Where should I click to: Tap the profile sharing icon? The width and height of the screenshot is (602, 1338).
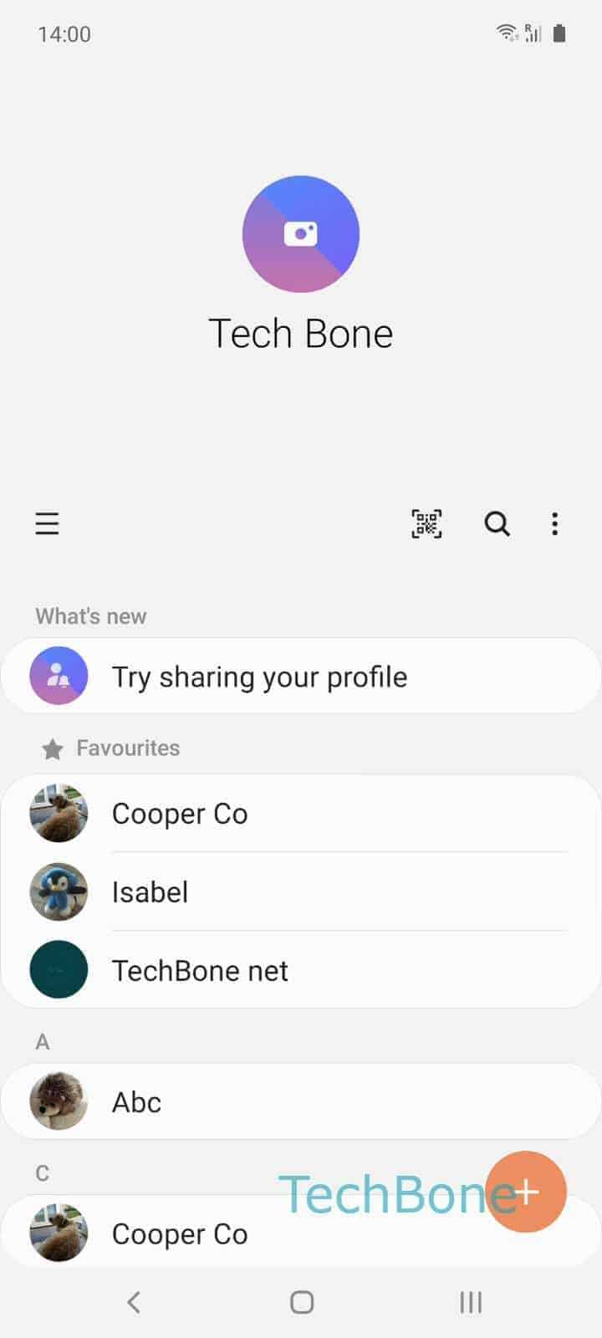click(x=59, y=676)
